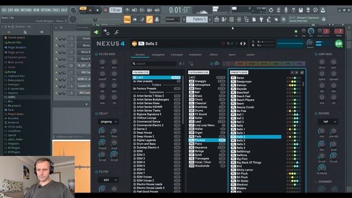Click the green plugin speaker icon
Viewport: 352px width, 198px height.
click(x=96, y=32)
